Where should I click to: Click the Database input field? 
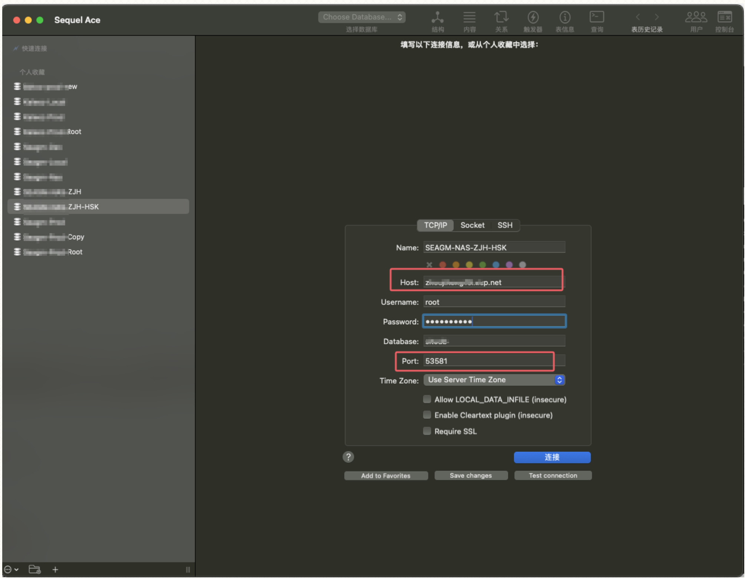494,341
